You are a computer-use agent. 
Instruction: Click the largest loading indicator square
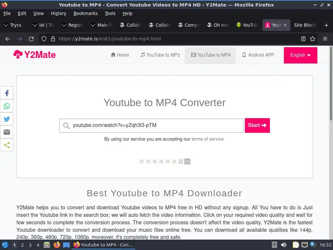(187, 161)
